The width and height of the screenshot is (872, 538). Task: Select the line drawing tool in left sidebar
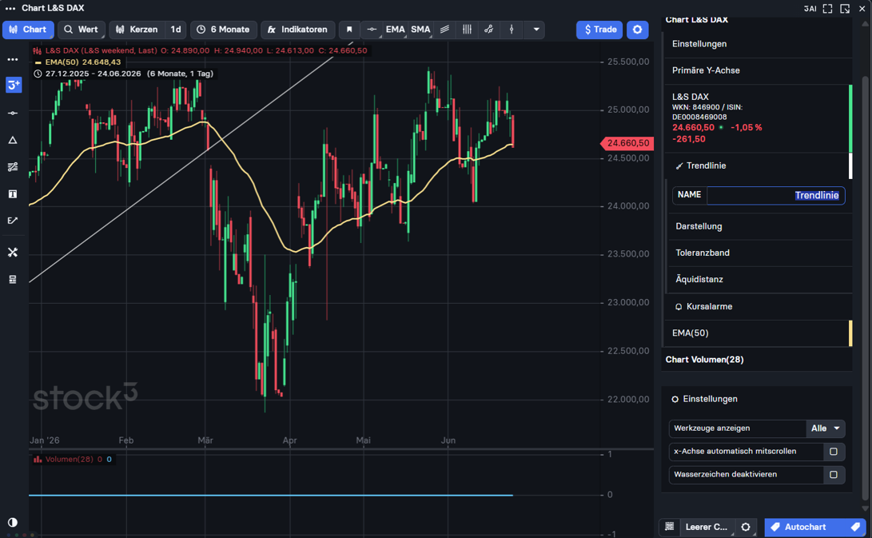click(x=13, y=114)
